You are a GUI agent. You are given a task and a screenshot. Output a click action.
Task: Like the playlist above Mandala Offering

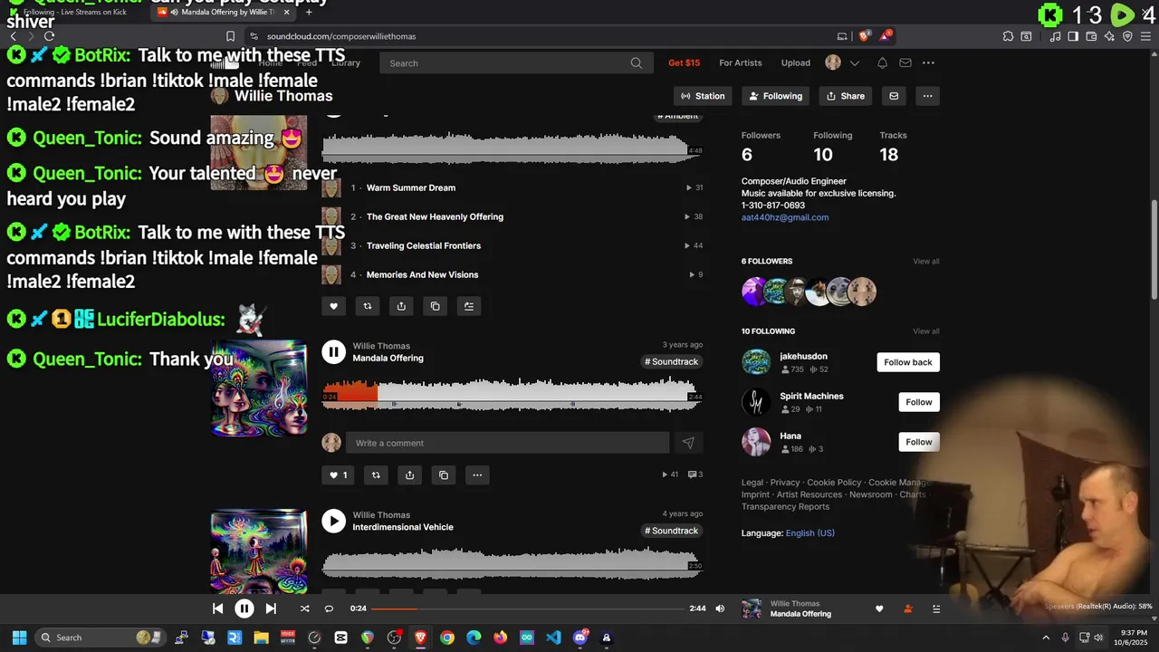[x=333, y=306]
